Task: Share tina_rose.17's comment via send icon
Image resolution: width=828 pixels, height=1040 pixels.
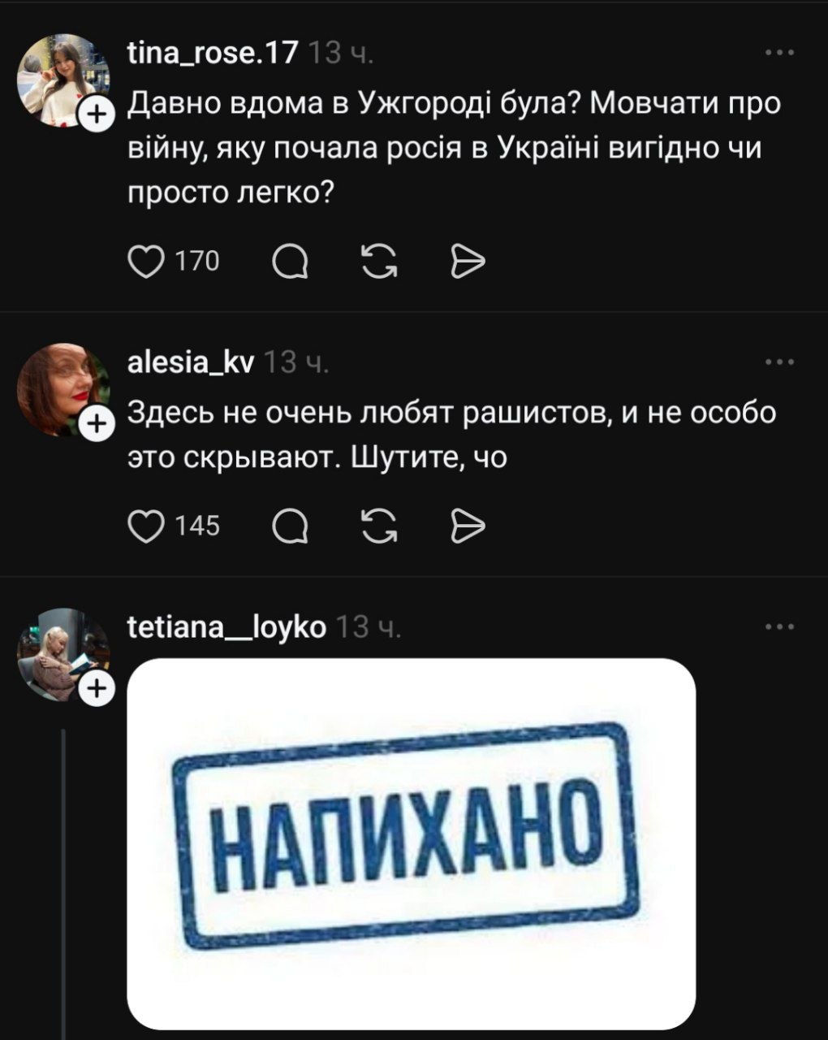Action: 468,262
